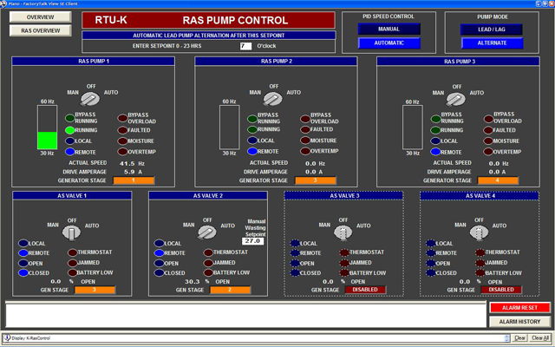
Task: Click the AS Valve 1 mode selector knob
Action: (72, 232)
